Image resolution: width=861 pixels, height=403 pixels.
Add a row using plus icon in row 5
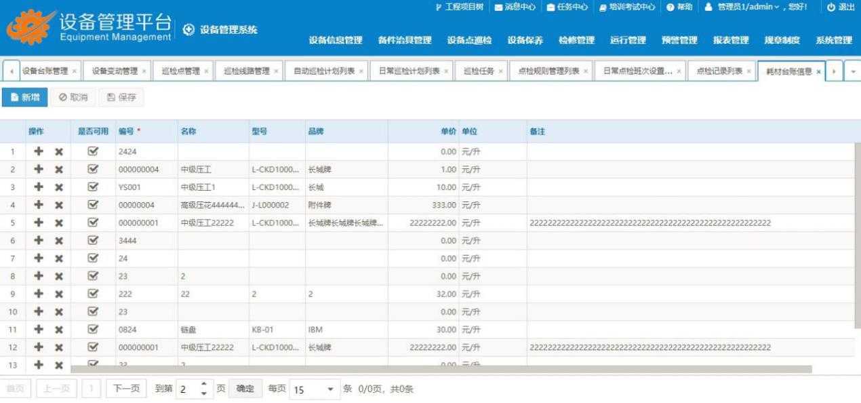39,223
